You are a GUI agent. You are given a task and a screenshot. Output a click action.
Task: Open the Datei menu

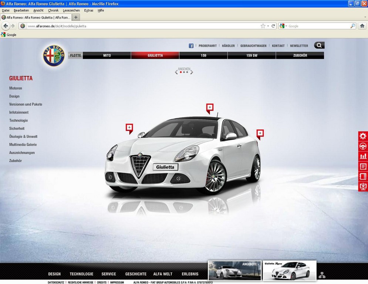[6, 10]
